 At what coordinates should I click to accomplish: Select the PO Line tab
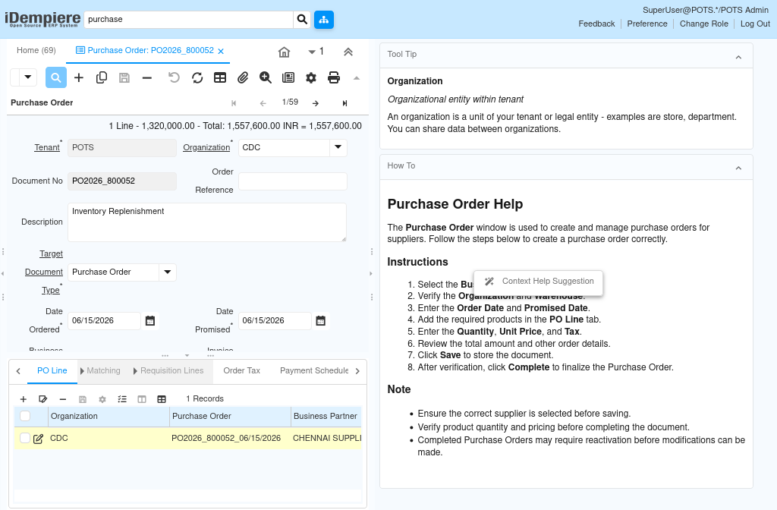(52, 370)
